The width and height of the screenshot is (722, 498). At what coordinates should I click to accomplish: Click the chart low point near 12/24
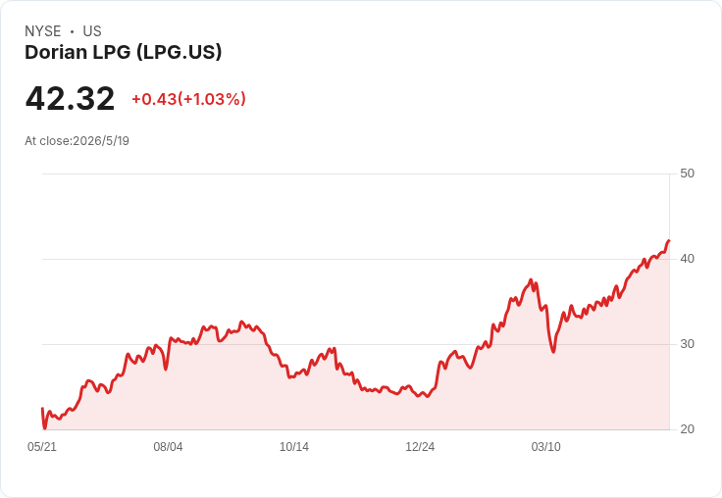pyautogui.click(x=428, y=396)
